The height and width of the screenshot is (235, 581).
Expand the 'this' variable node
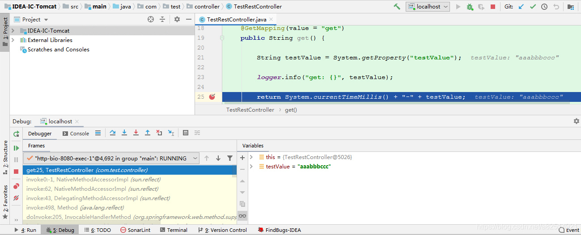[x=251, y=157]
